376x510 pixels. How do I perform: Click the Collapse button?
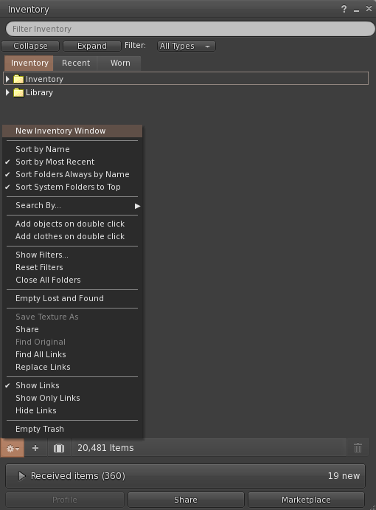click(x=30, y=46)
